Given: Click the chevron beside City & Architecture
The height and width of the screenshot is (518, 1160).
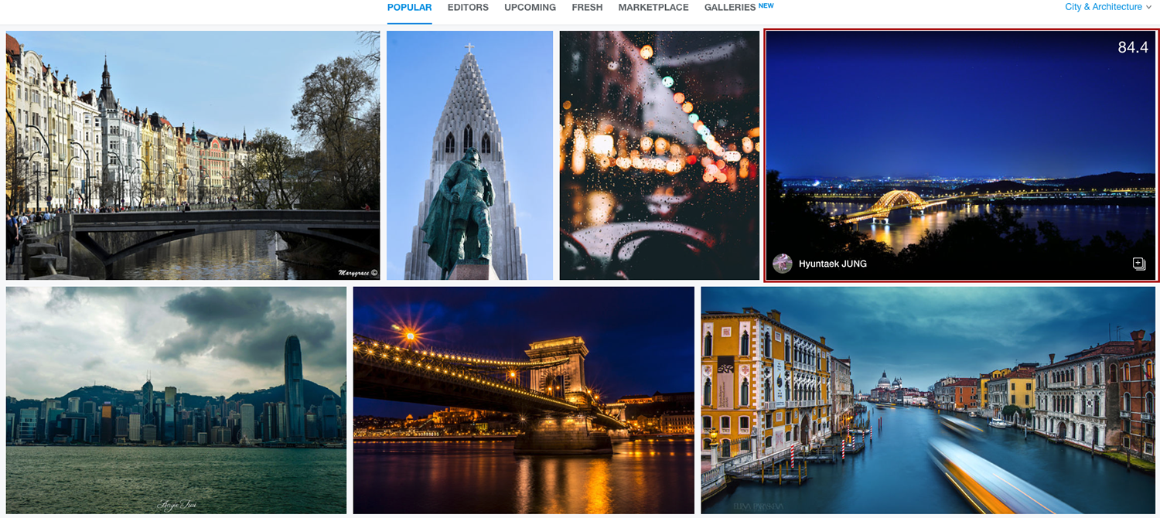Looking at the screenshot, I should click(1148, 8).
